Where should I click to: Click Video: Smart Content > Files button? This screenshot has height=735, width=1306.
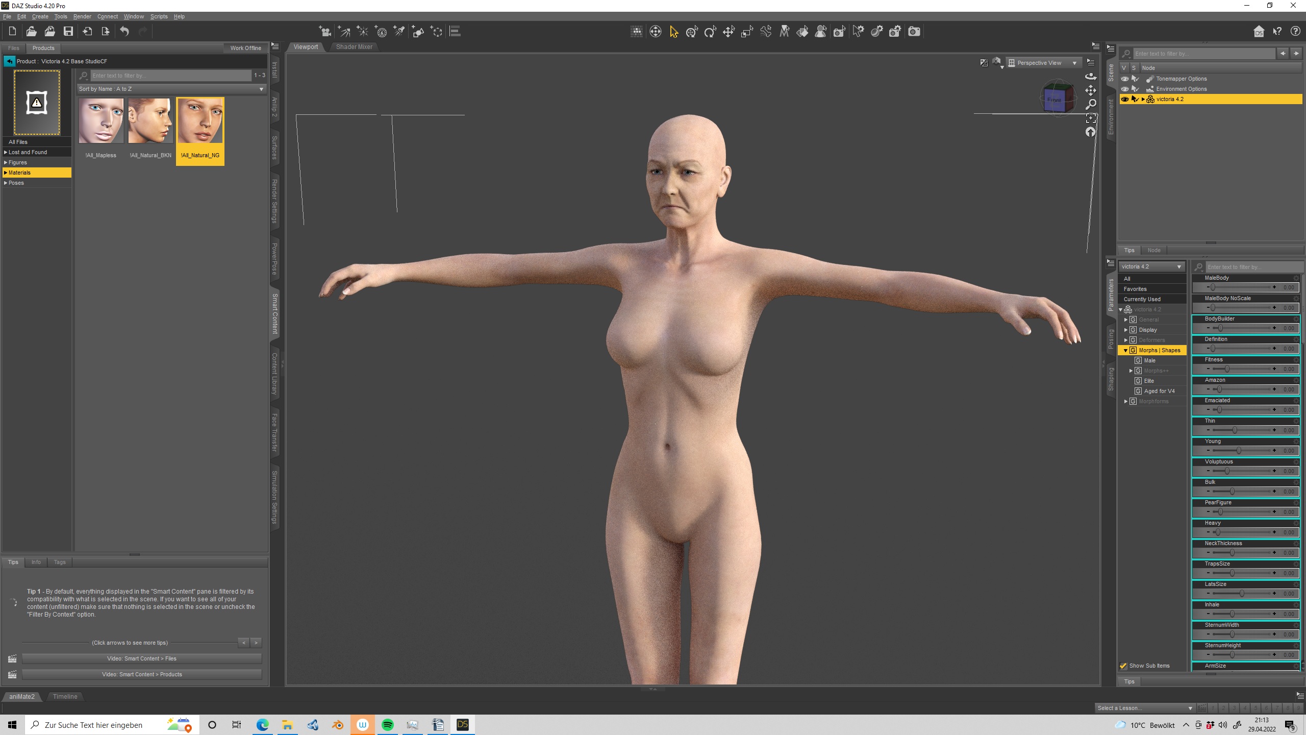[141, 658]
